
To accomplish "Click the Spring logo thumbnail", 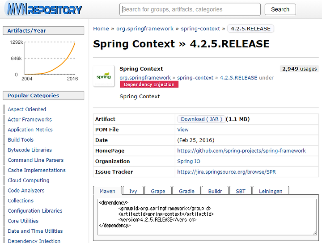I will tap(104, 76).
